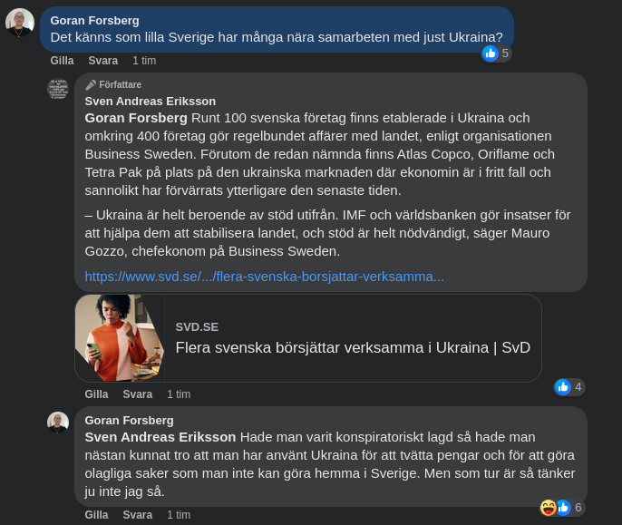Viewport: 622px width, 525px height.
Task: Reply to the last Goran Forsberg comment
Action: [137, 515]
